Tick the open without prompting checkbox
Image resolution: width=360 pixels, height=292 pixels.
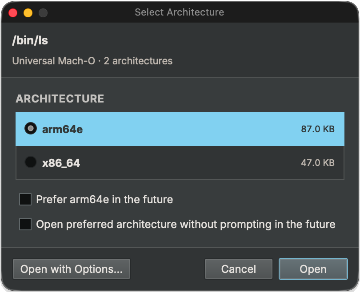tap(25, 224)
